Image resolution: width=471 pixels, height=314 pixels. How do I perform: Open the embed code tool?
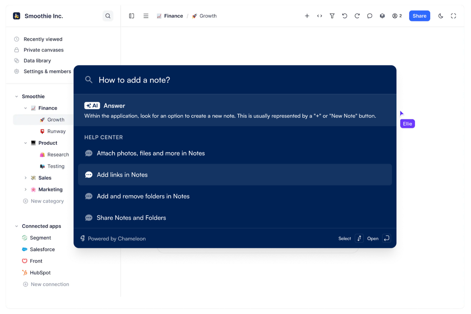coord(320,16)
